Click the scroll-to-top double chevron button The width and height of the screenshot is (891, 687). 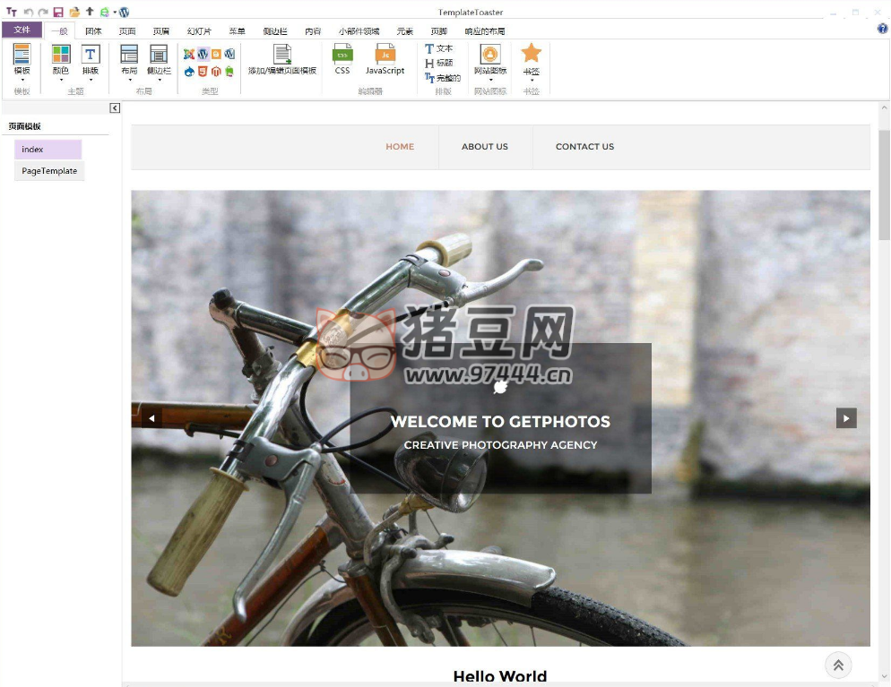coord(838,665)
